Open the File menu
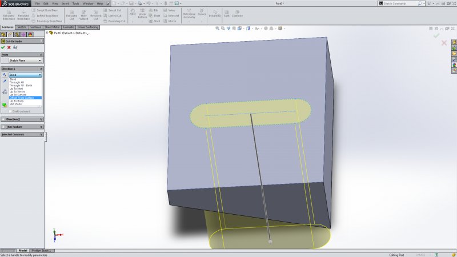The height and width of the screenshot is (257, 457). pos(37,3)
